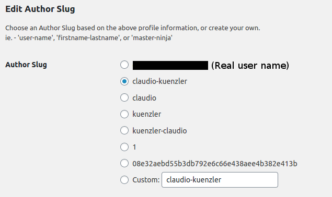This screenshot has height=197, width=332.
Task: Select the radio button for real user name
Action: tap(124, 65)
